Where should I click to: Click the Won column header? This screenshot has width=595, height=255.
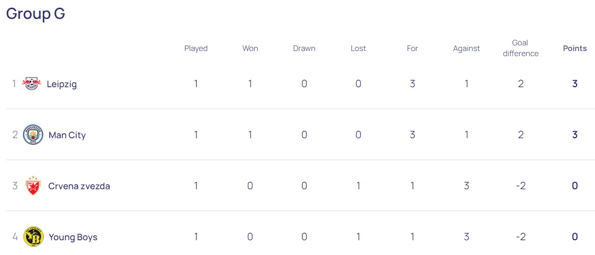pyautogui.click(x=250, y=48)
